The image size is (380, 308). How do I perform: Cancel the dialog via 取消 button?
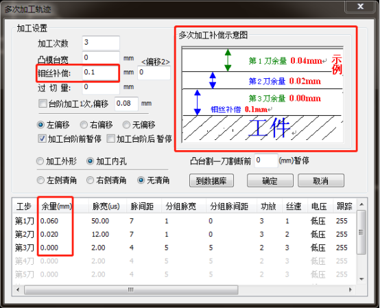click(x=321, y=180)
